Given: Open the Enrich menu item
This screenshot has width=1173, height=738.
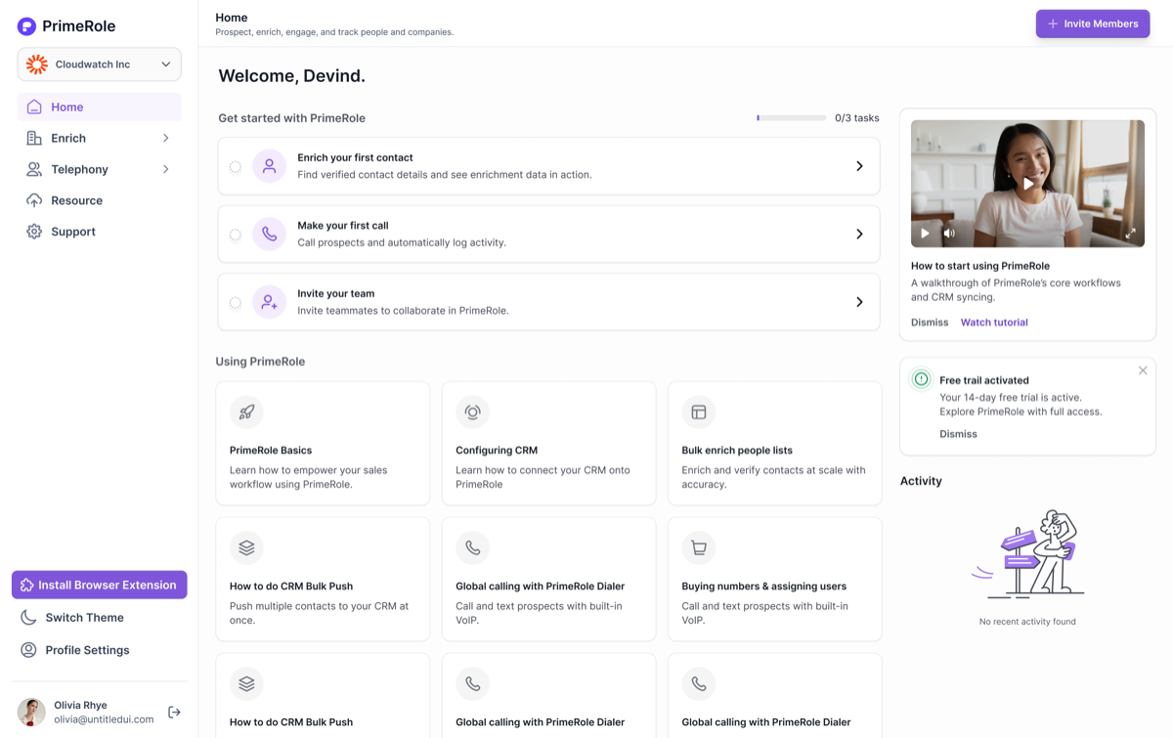Looking at the screenshot, I should (99, 138).
